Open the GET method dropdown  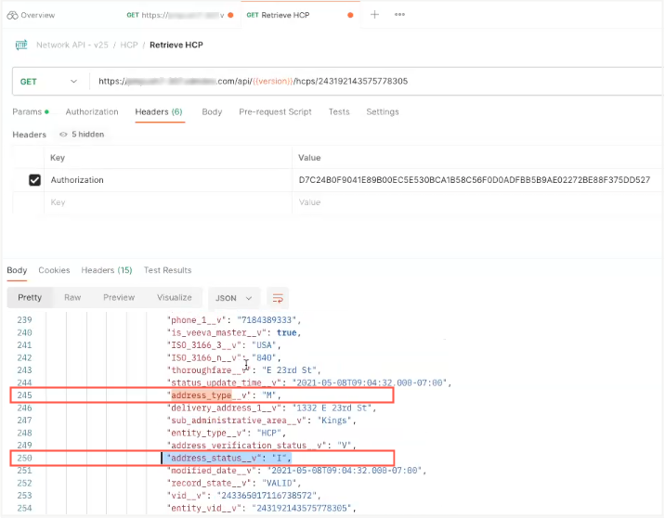[47, 82]
